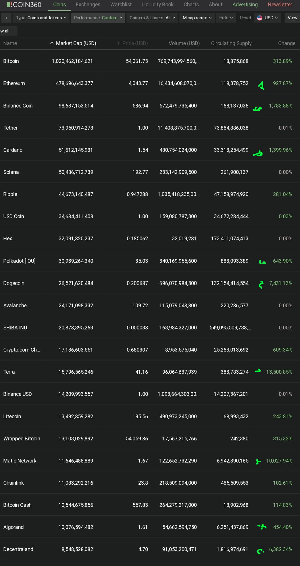Click Tether's -0.01% change value

pos(285,128)
